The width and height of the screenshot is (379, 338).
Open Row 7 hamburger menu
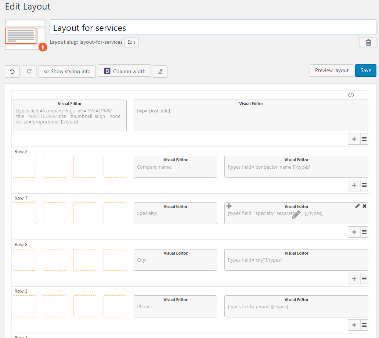[x=364, y=232]
